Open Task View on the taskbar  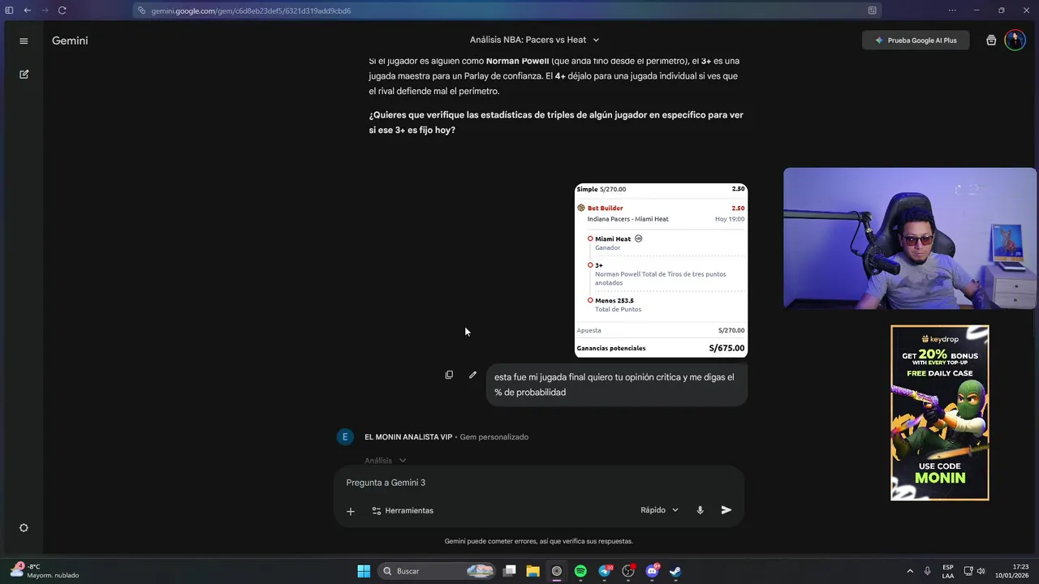(510, 571)
